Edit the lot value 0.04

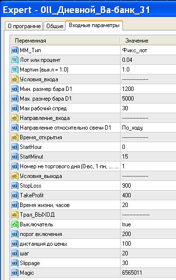(x=127, y=60)
